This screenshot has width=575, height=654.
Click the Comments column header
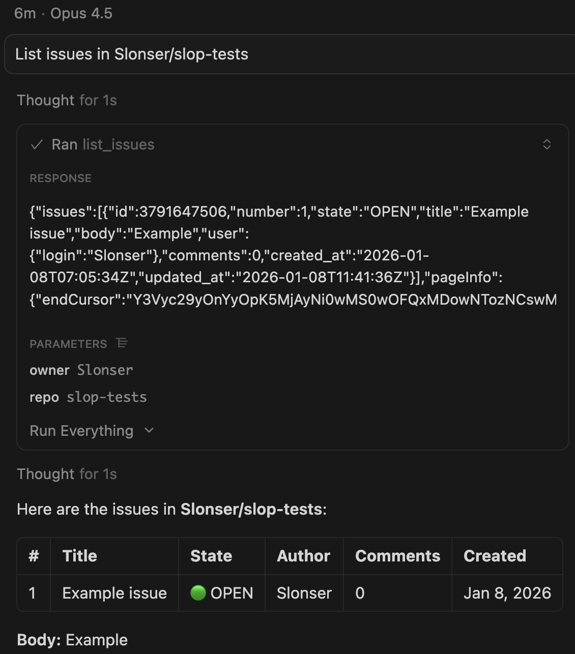click(397, 556)
